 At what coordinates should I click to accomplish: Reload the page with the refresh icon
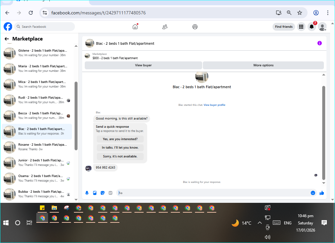point(31,13)
